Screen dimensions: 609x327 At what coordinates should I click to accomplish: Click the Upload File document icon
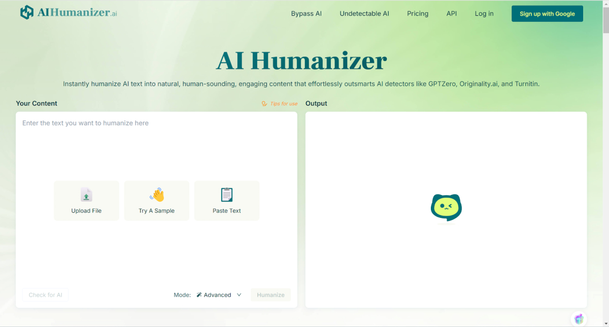coord(86,195)
